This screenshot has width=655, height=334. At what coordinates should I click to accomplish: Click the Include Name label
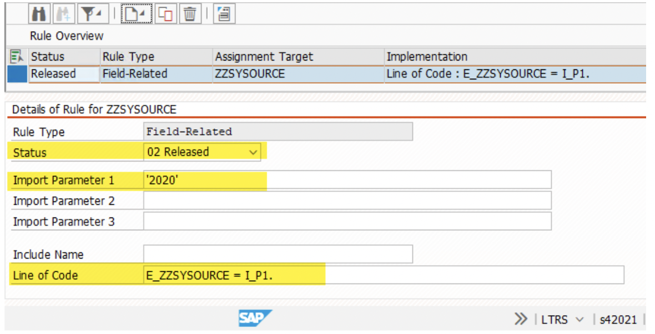pyautogui.click(x=48, y=254)
